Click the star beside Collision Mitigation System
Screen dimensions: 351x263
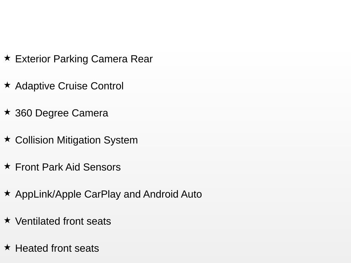pos(7,139)
